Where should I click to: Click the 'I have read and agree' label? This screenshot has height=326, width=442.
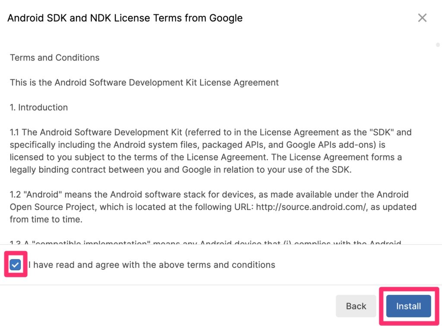point(152,265)
